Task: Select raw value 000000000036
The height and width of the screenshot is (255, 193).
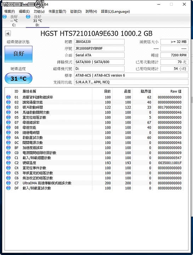Action: tap(170, 133)
